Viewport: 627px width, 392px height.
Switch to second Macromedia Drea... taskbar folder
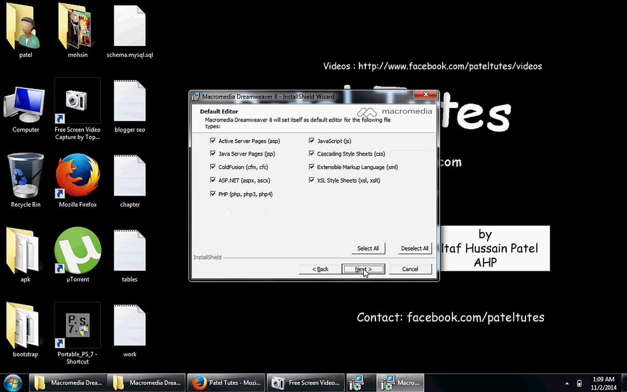[x=147, y=383]
